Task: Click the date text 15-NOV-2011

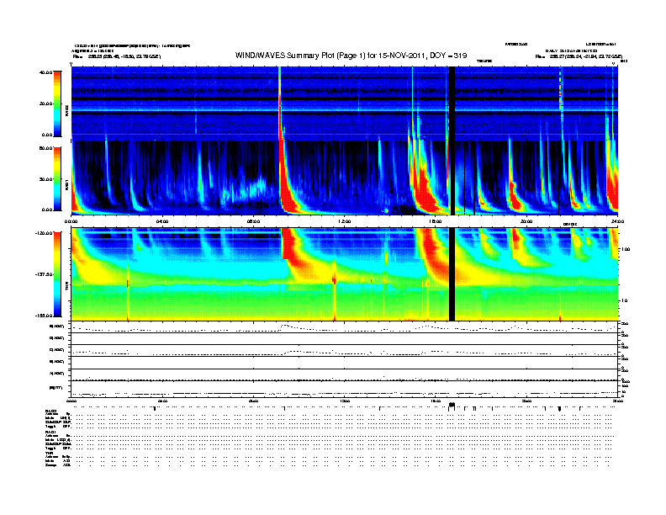Action: click(404, 56)
